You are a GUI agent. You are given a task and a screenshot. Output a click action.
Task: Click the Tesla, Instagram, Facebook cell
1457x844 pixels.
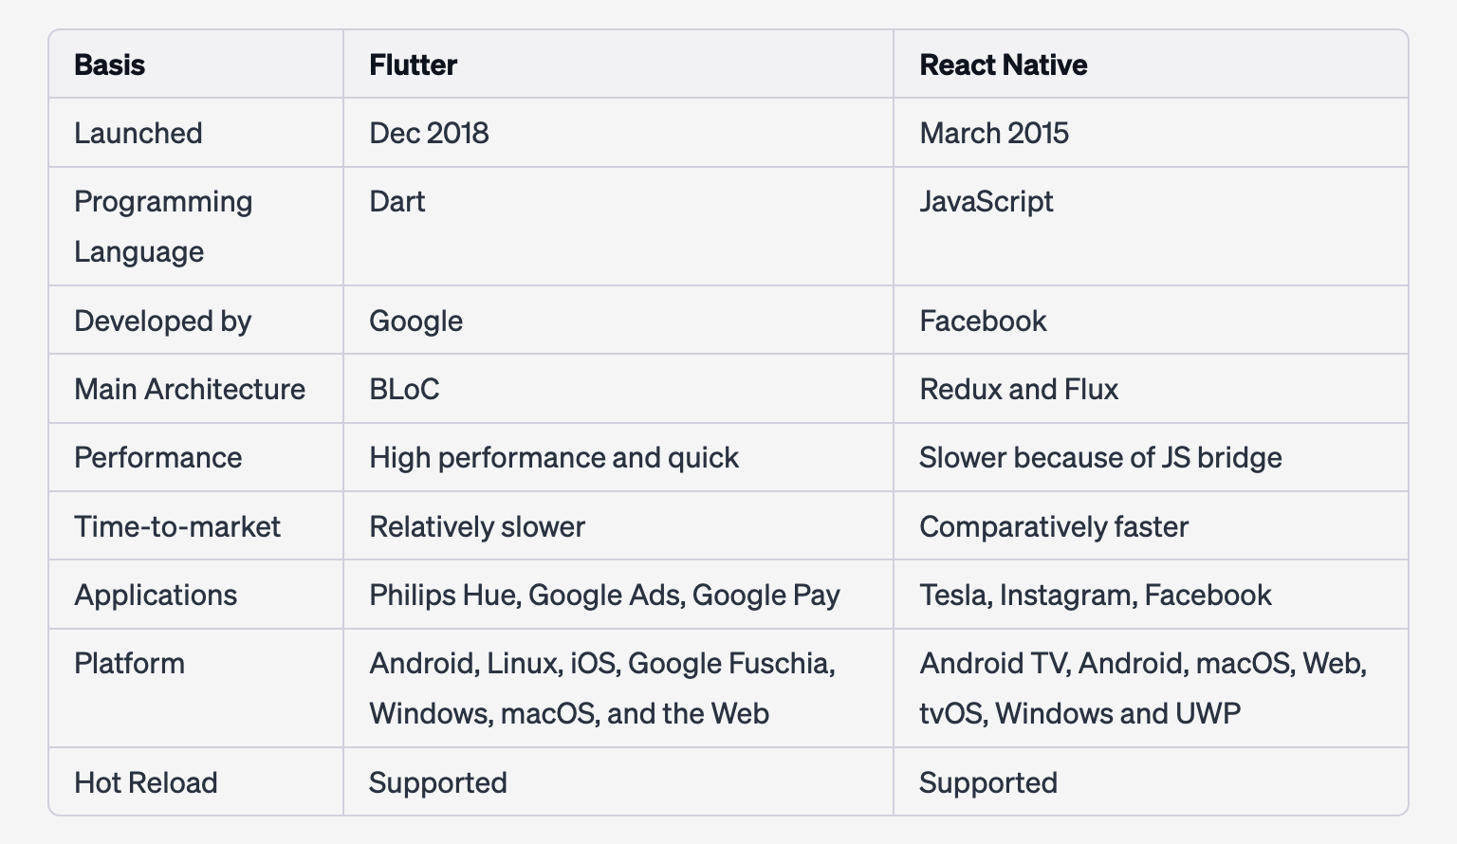pos(1095,595)
